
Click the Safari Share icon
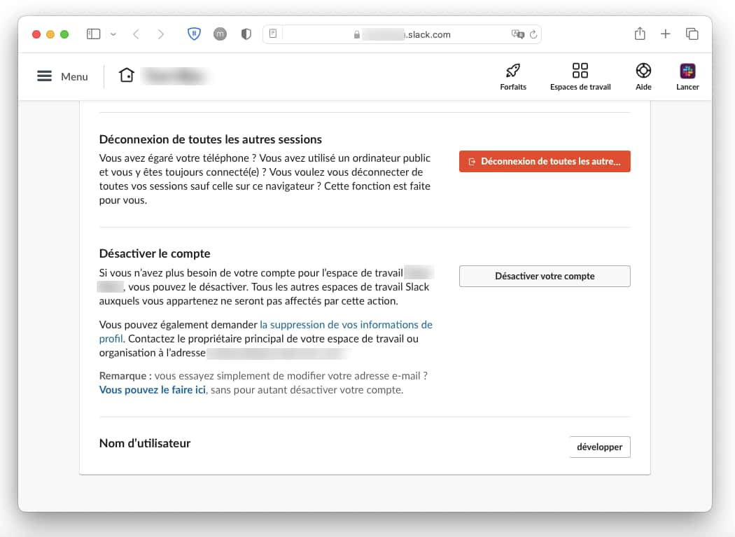[640, 34]
